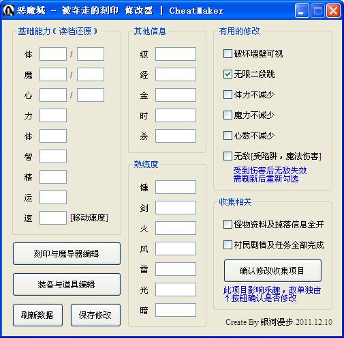Click 刷新数据 button
Image resolution: width=344 pixels, height=338 pixels.
pos(37,315)
